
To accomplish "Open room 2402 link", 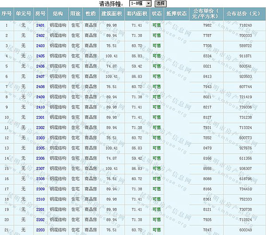I will click(x=40, y=36).
